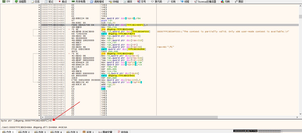302x133 pixels.
Task: Click the scrollbar's left arrow at bottom
Action: [43, 117]
